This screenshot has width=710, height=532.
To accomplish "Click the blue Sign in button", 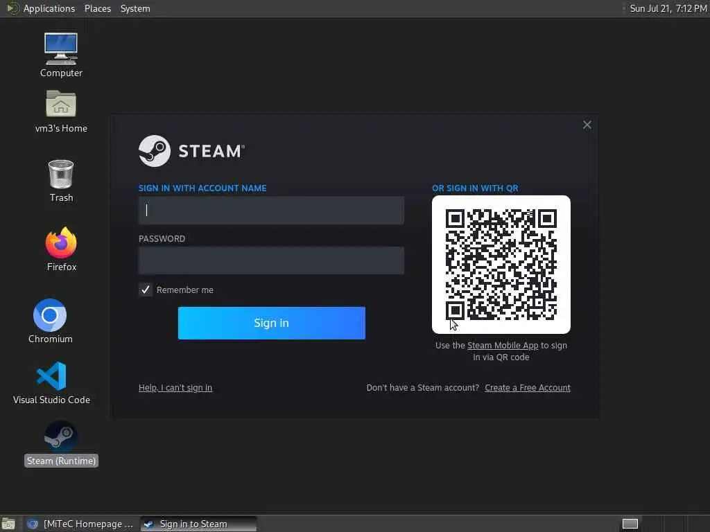I will click(x=271, y=323).
